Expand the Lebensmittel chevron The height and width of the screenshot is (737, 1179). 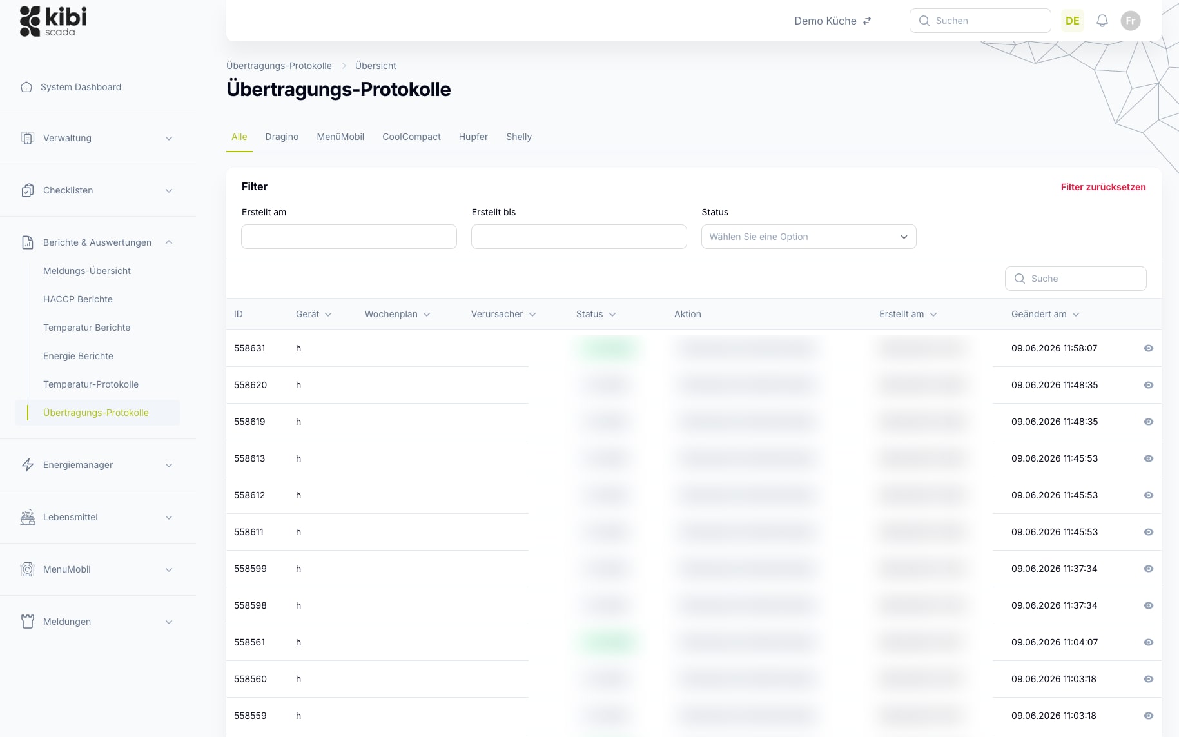tap(169, 517)
